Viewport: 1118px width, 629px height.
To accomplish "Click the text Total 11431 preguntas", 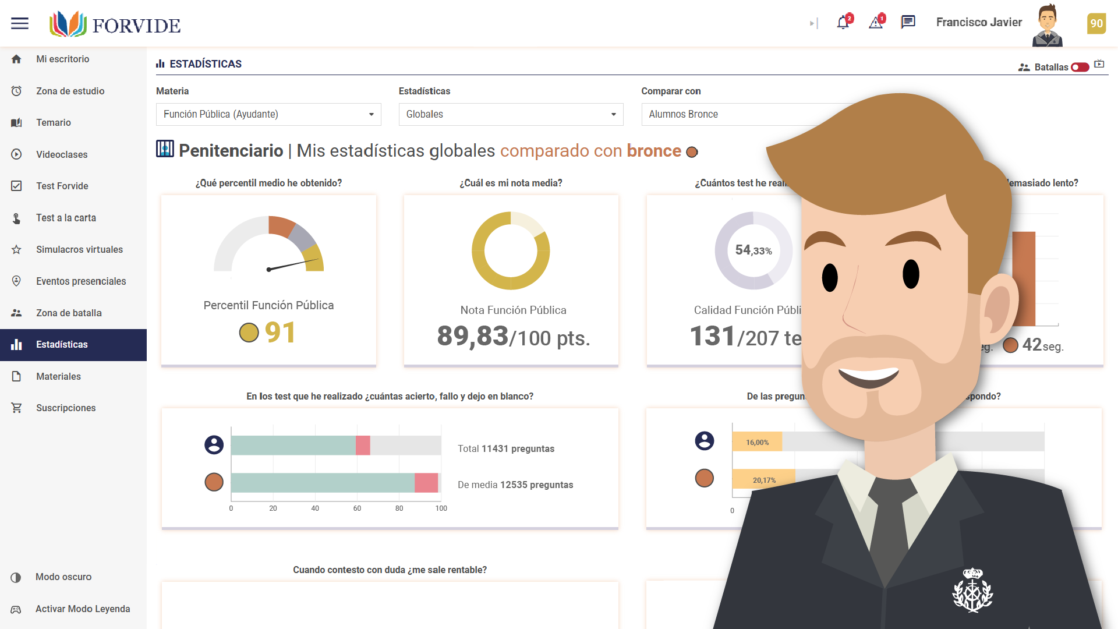I will [506, 448].
